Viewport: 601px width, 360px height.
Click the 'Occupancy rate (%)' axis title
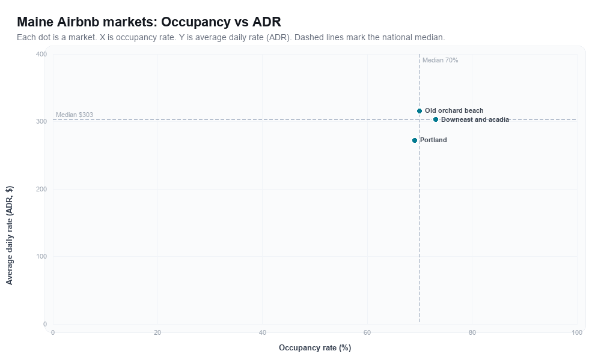click(x=315, y=348)
